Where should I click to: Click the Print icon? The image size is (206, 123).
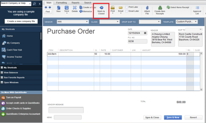[113, 8]
